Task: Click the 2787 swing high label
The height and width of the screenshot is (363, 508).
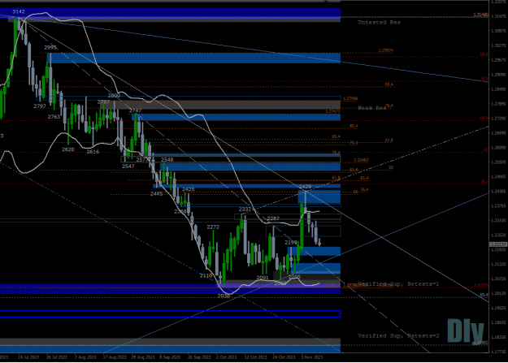Action: pyautogui.click(x=103, y=102)
